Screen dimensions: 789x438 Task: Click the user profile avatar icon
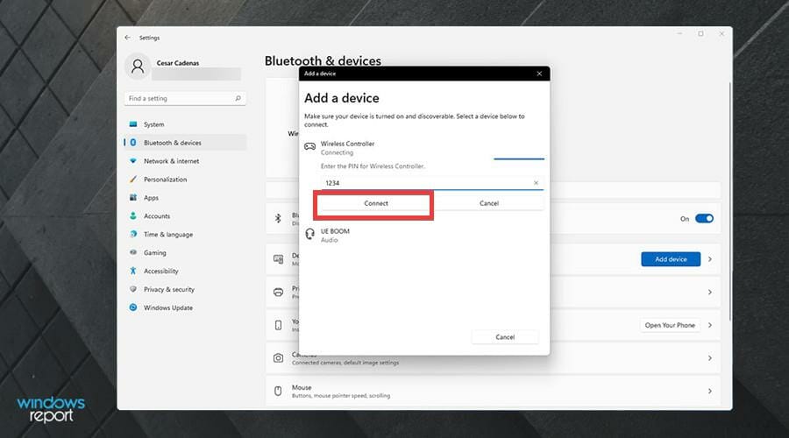(x=138, y=67)
